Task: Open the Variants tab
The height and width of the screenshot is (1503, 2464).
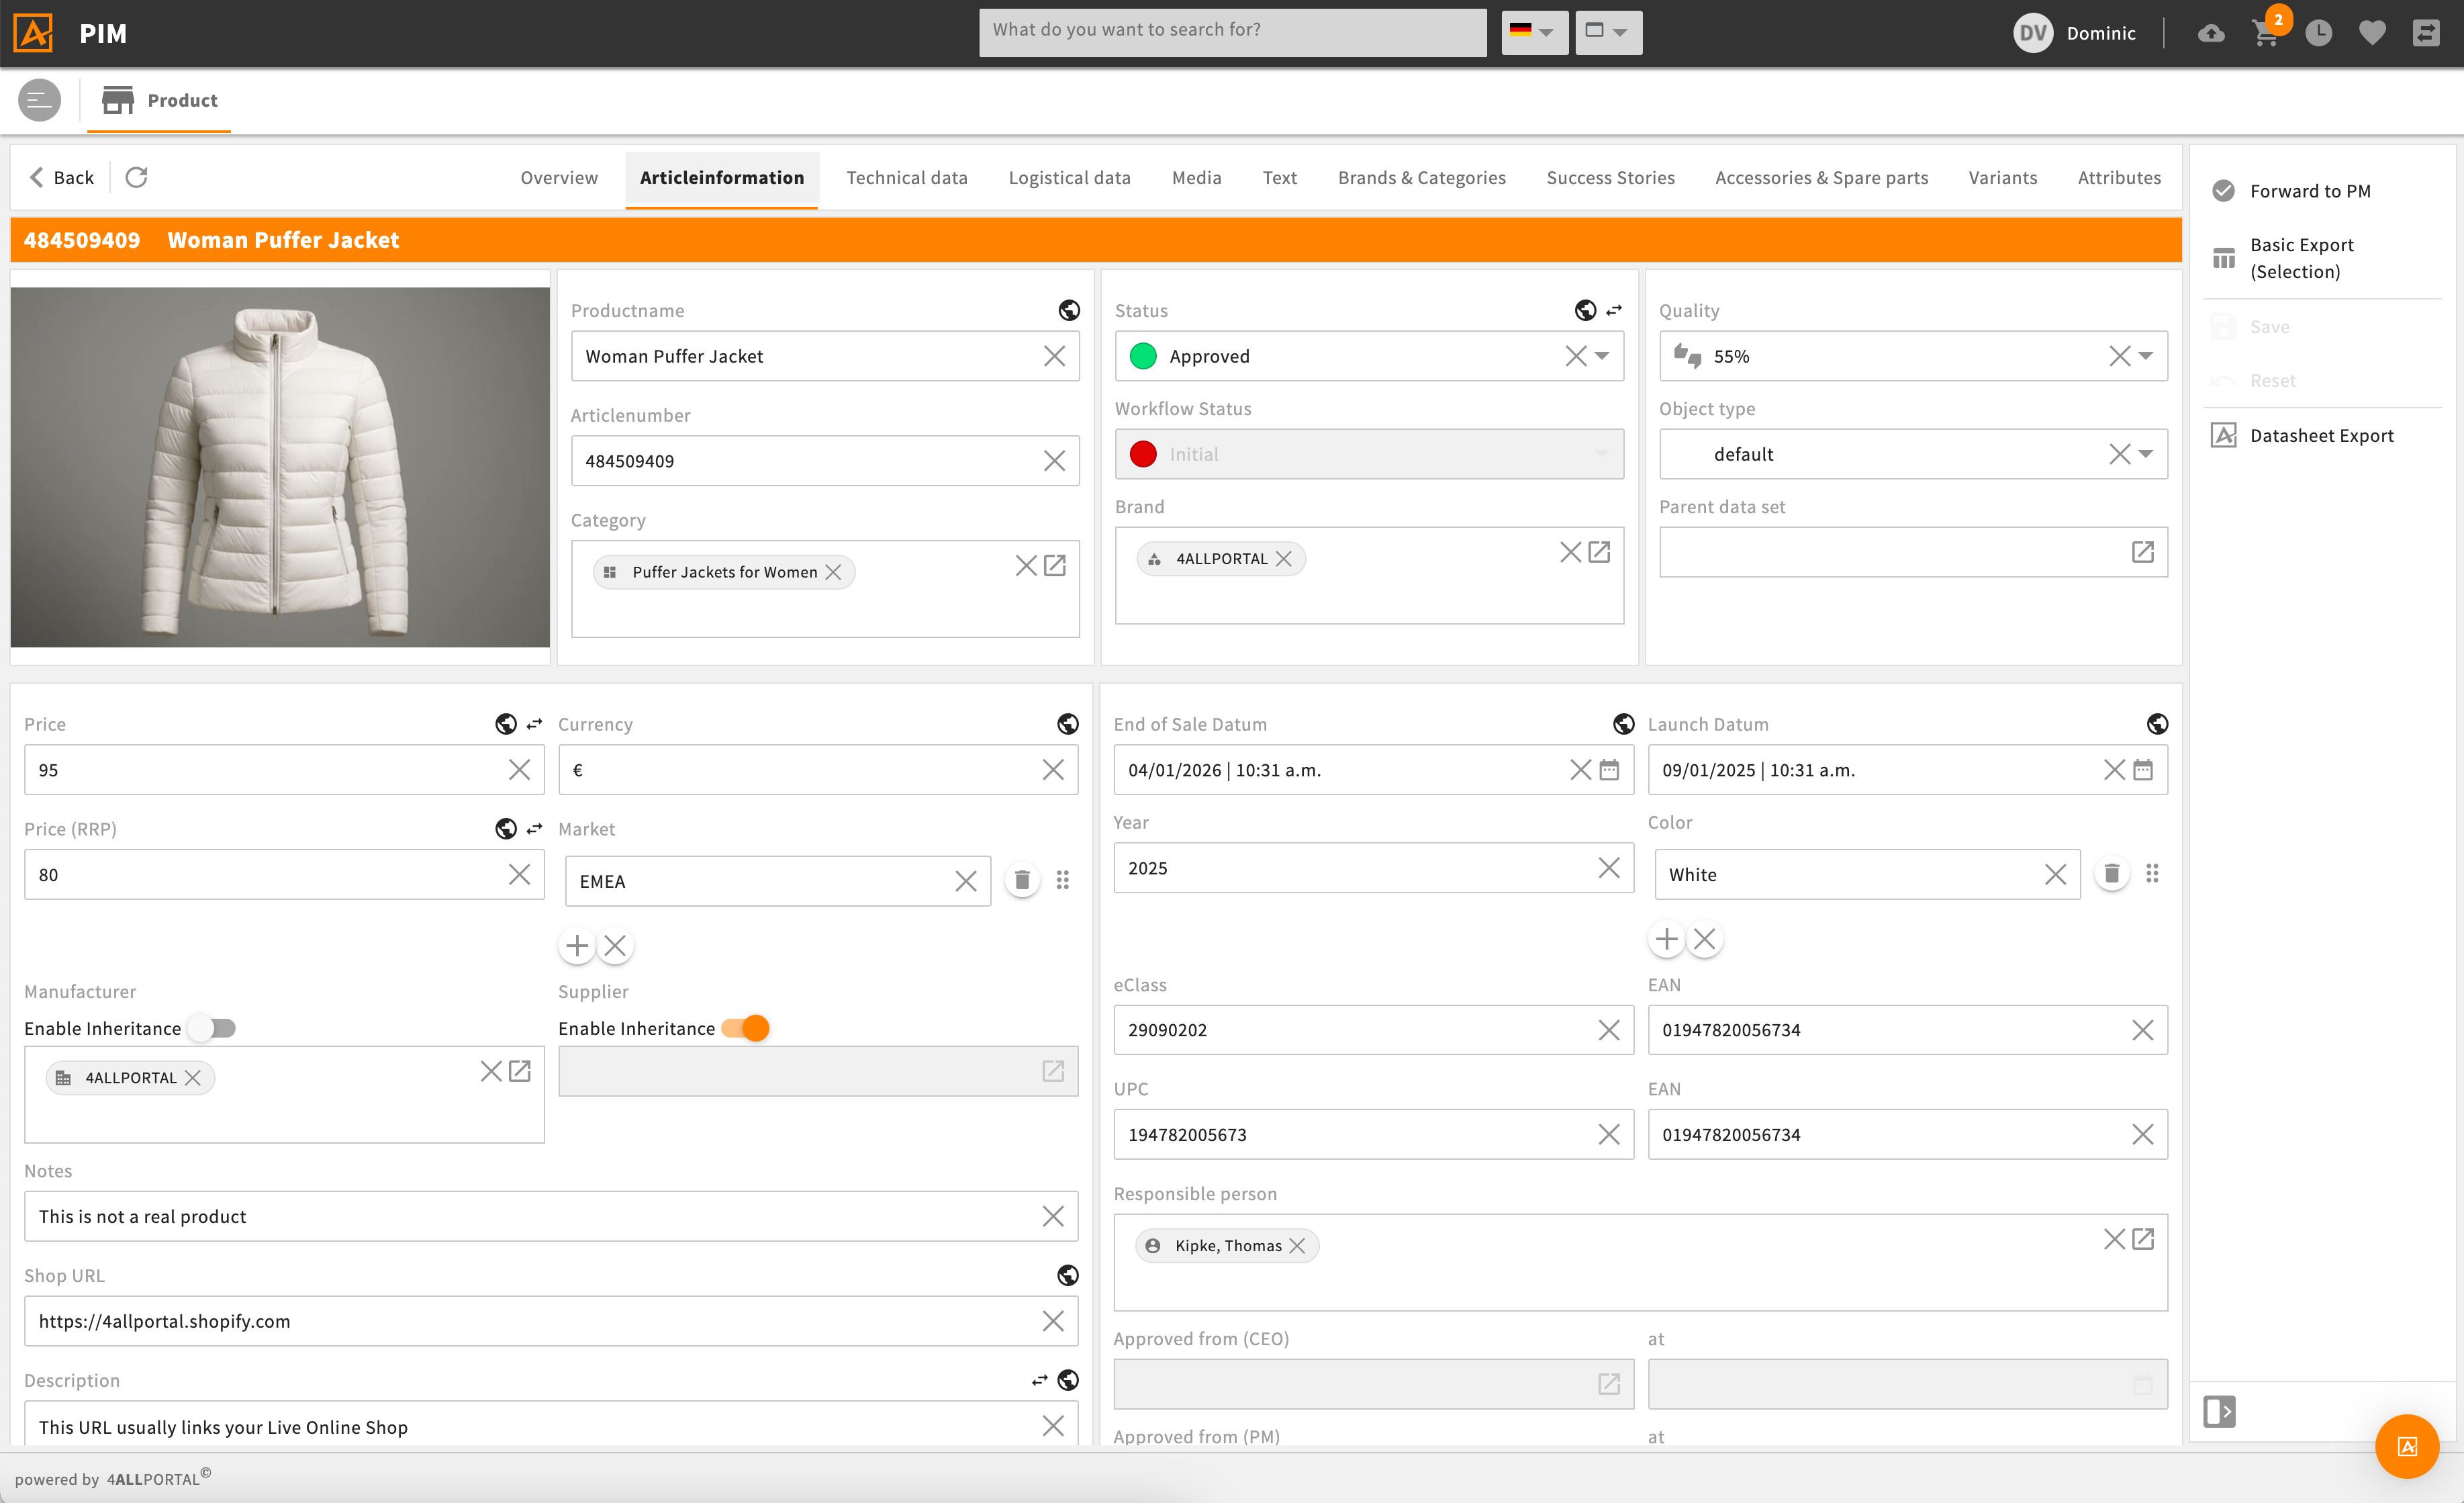Action: tap(2002, 178)
